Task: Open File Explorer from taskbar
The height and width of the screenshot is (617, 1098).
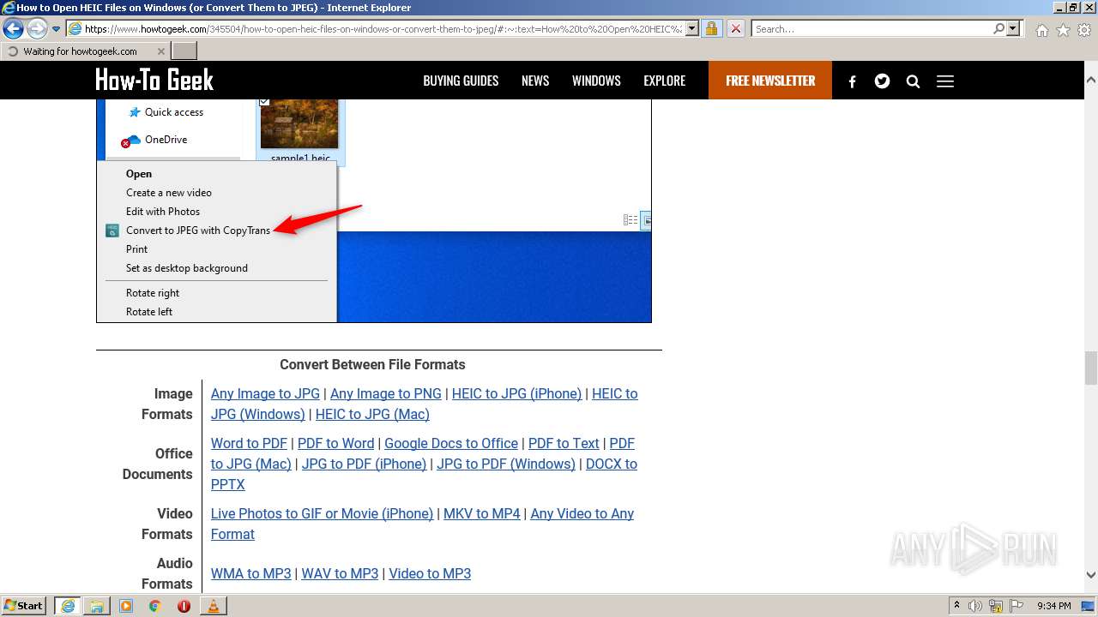Action: coord(97,606)
